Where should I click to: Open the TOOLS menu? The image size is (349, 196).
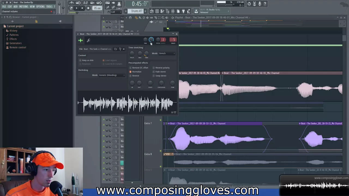pyautogui.click(x=49, y=7)
